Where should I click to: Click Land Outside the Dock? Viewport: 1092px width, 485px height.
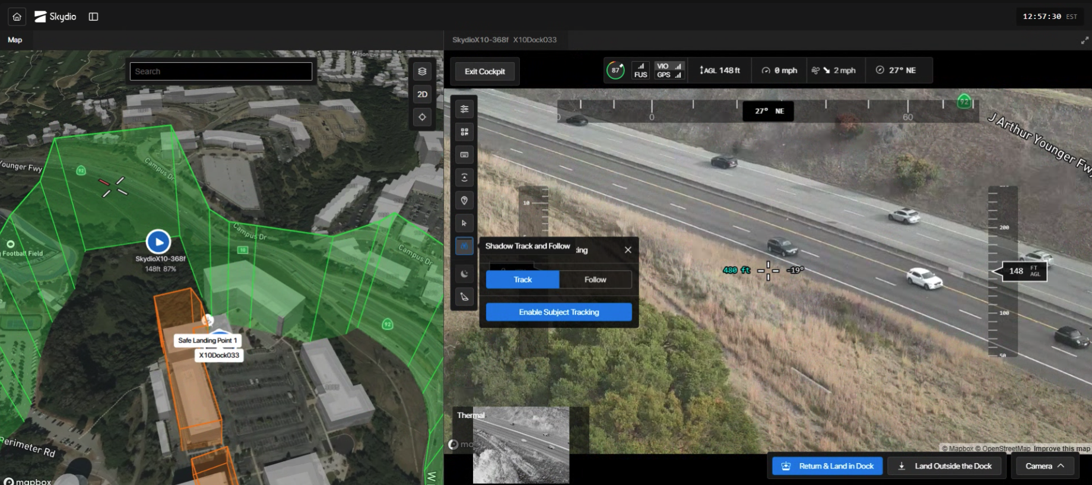pyautogui.click(x=945, y=466)
